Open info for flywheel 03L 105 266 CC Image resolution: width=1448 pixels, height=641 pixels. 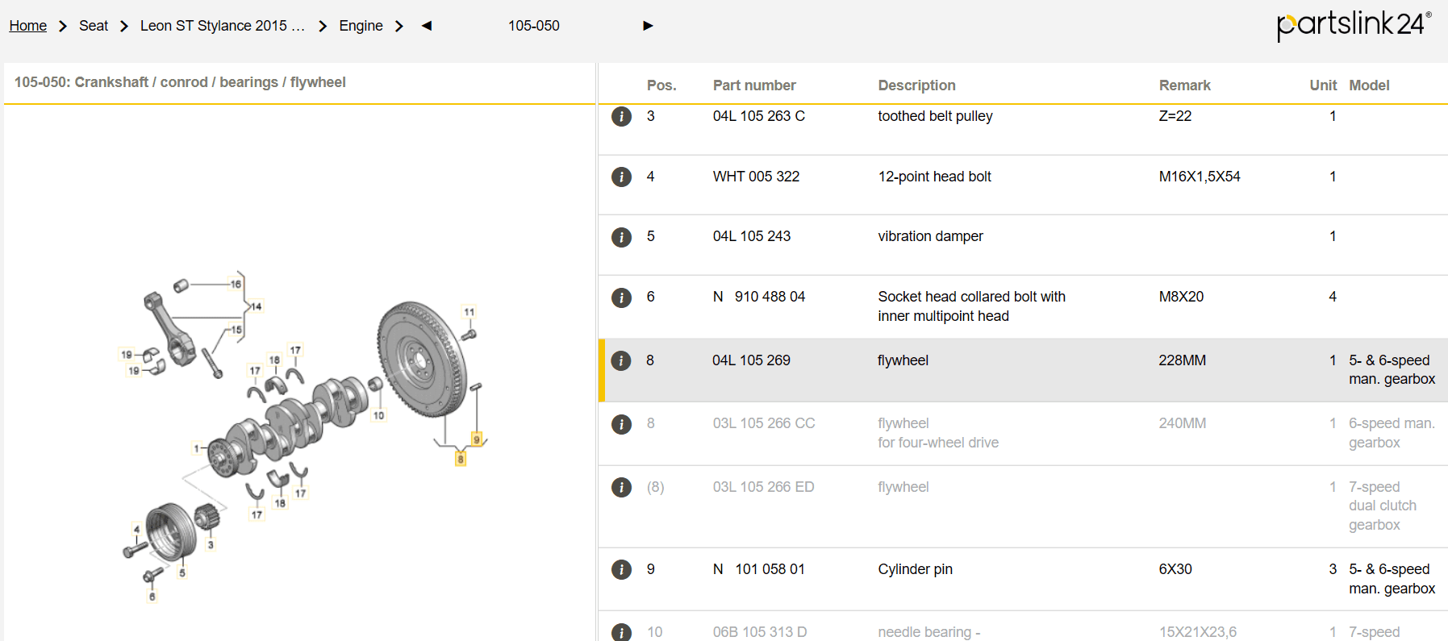click(621, 424)
